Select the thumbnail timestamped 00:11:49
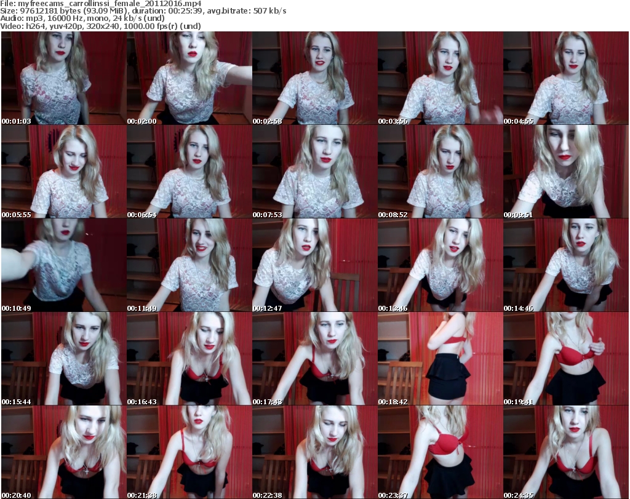Screen dimensions: 630x499 point(189,265)
